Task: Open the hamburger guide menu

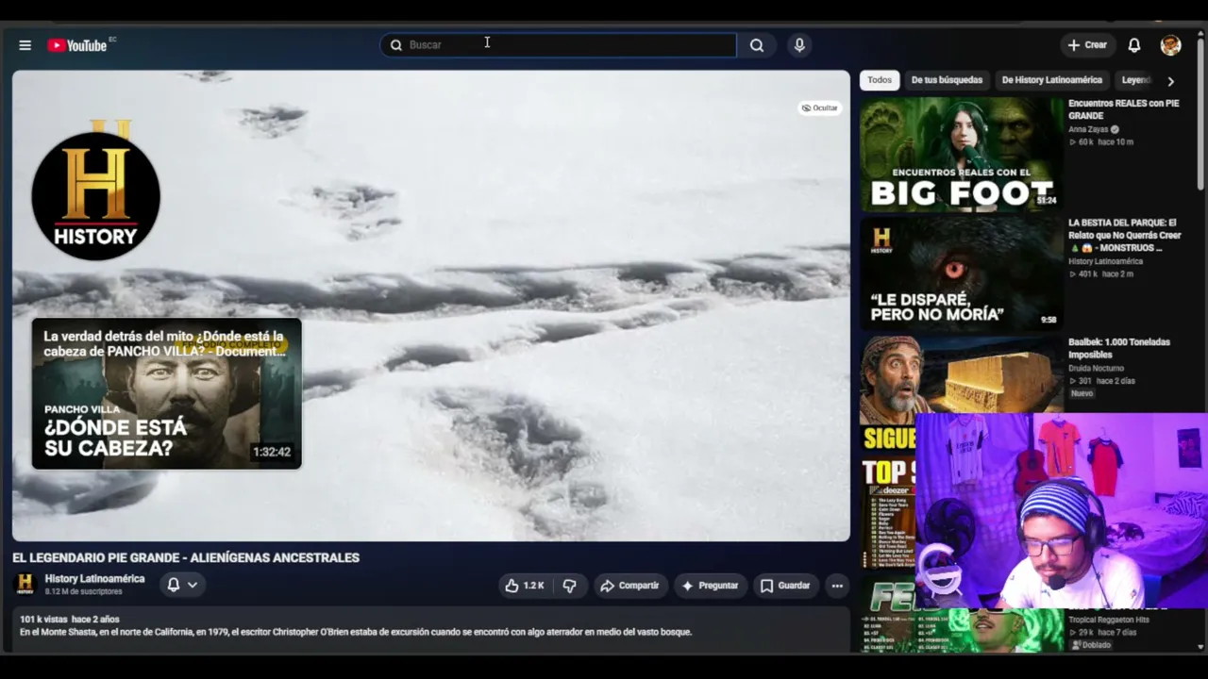Action: pyautogui.click(x=25, y=45)
